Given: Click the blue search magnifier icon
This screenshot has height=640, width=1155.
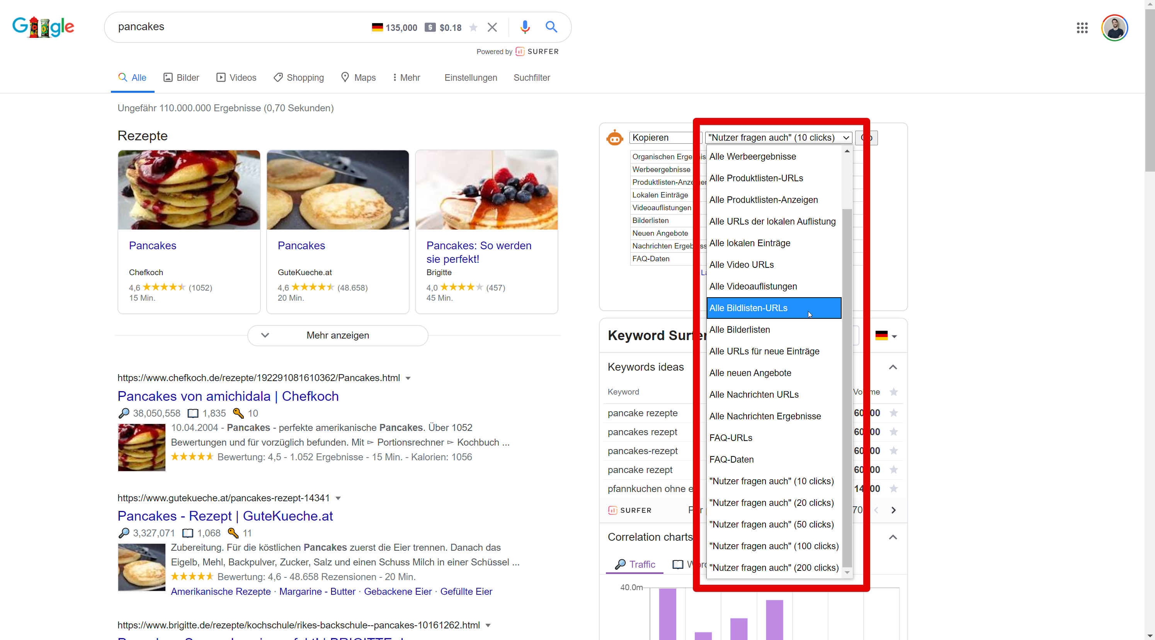Looking at the screenshot, I should (551, 27).
